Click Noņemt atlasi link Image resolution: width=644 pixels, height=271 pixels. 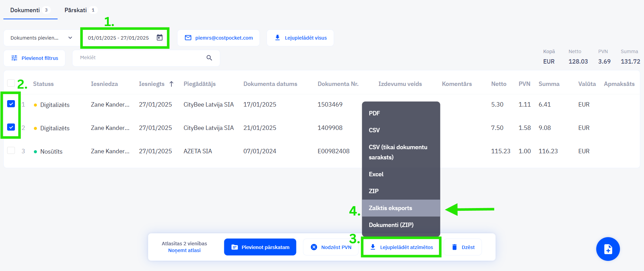184,250
